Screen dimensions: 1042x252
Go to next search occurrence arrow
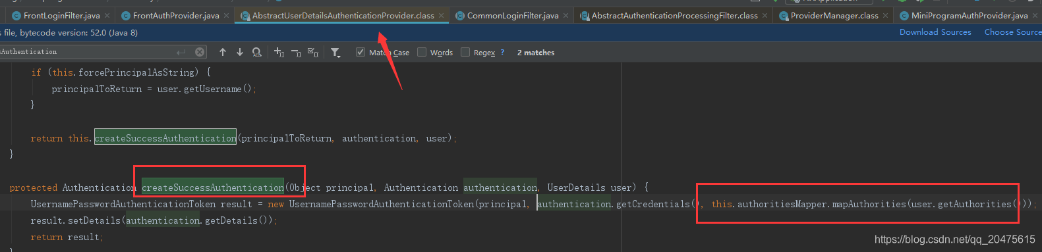240,52
